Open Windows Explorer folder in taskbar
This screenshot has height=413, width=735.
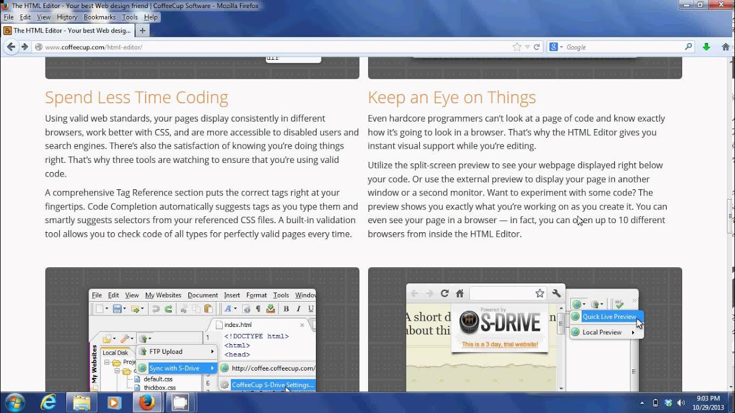pos(81,403)
